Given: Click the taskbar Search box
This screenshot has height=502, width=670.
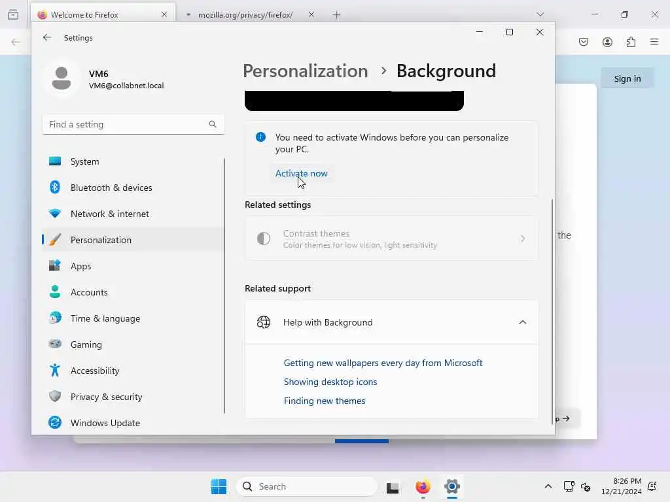Looking at the screenshot, I should tap(307, 486).
